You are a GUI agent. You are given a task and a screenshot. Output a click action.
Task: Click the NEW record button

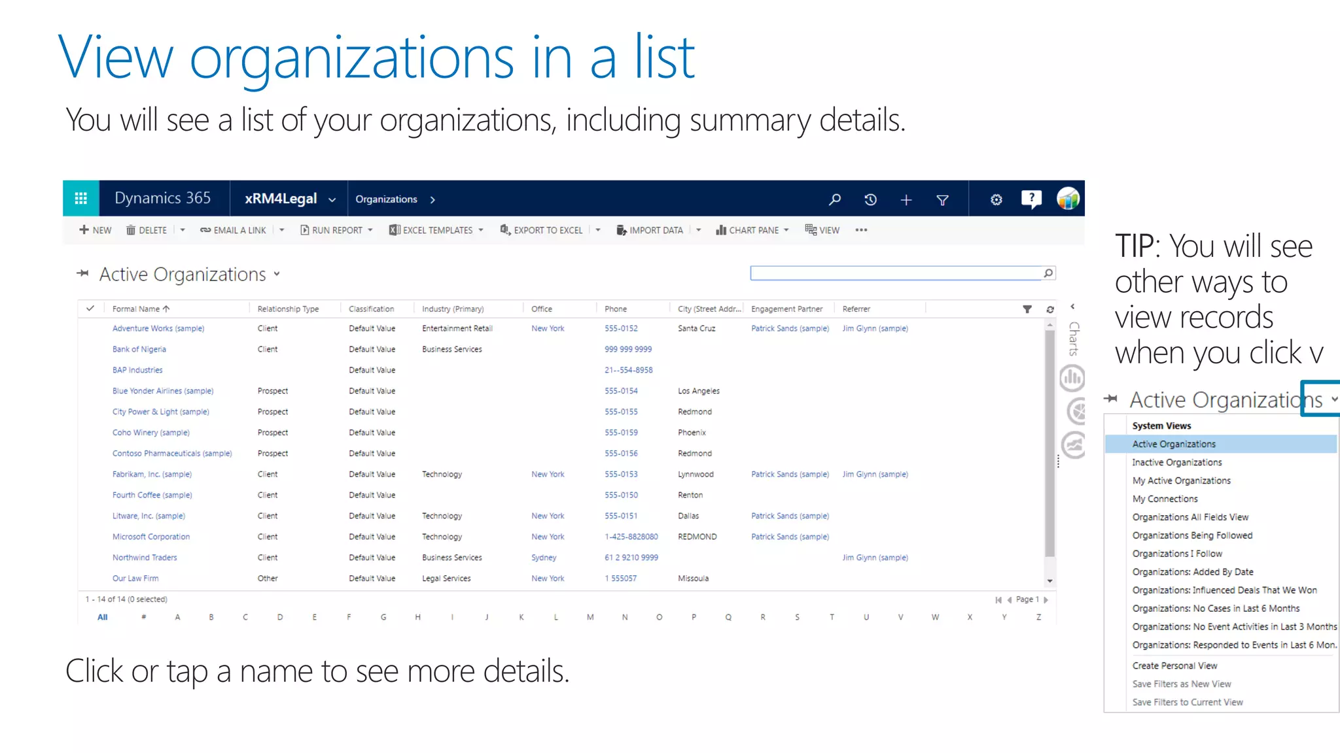coord(96,230)
